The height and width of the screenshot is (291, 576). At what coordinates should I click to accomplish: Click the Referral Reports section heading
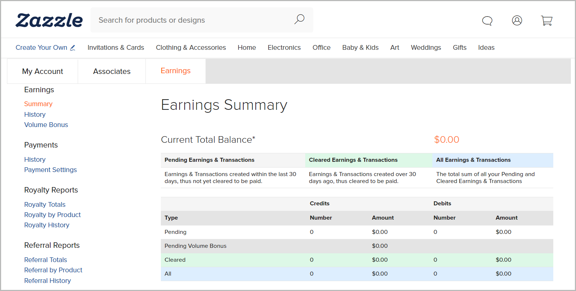click(52, 245)
